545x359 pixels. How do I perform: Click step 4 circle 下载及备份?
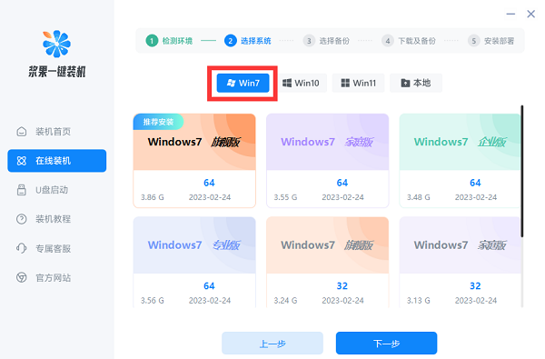click(388, 41)
